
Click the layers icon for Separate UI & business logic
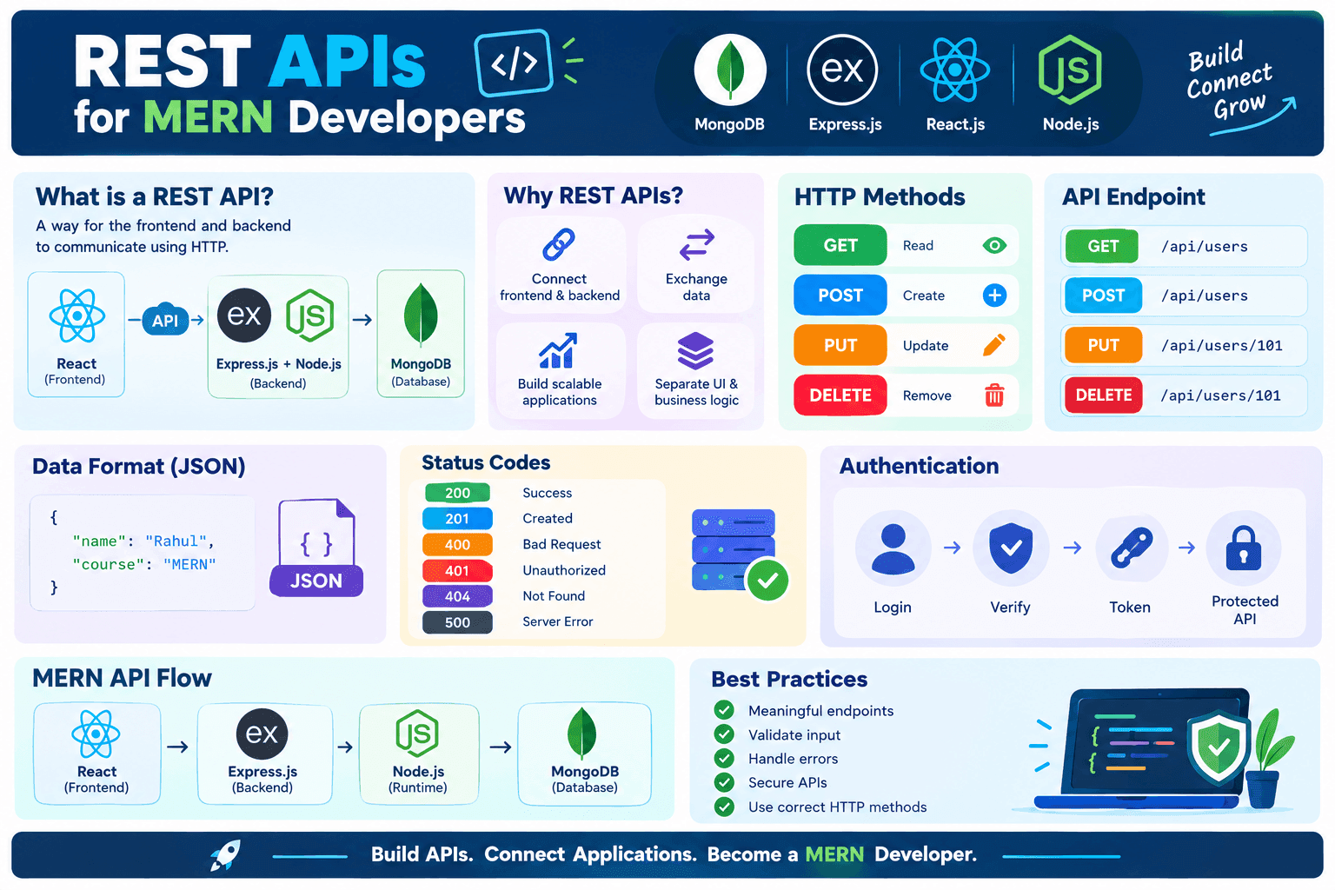[695, 350]
